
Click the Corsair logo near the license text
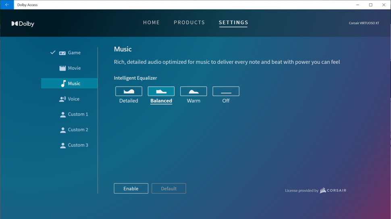[x=333, y=190]
